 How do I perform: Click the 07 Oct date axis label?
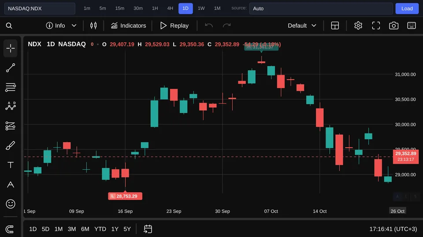coord(271,211)
